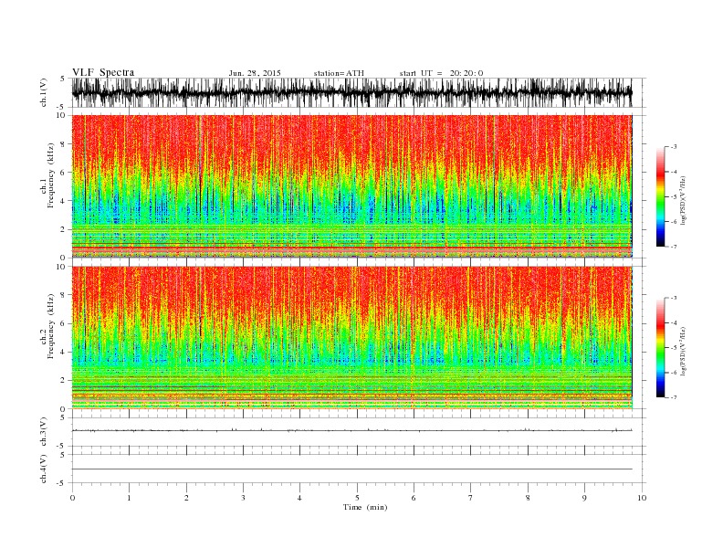Click the "-3" label on ch.2 color scale
The image size is (723, 559).
pyautogui.click(x=674, y=298)
